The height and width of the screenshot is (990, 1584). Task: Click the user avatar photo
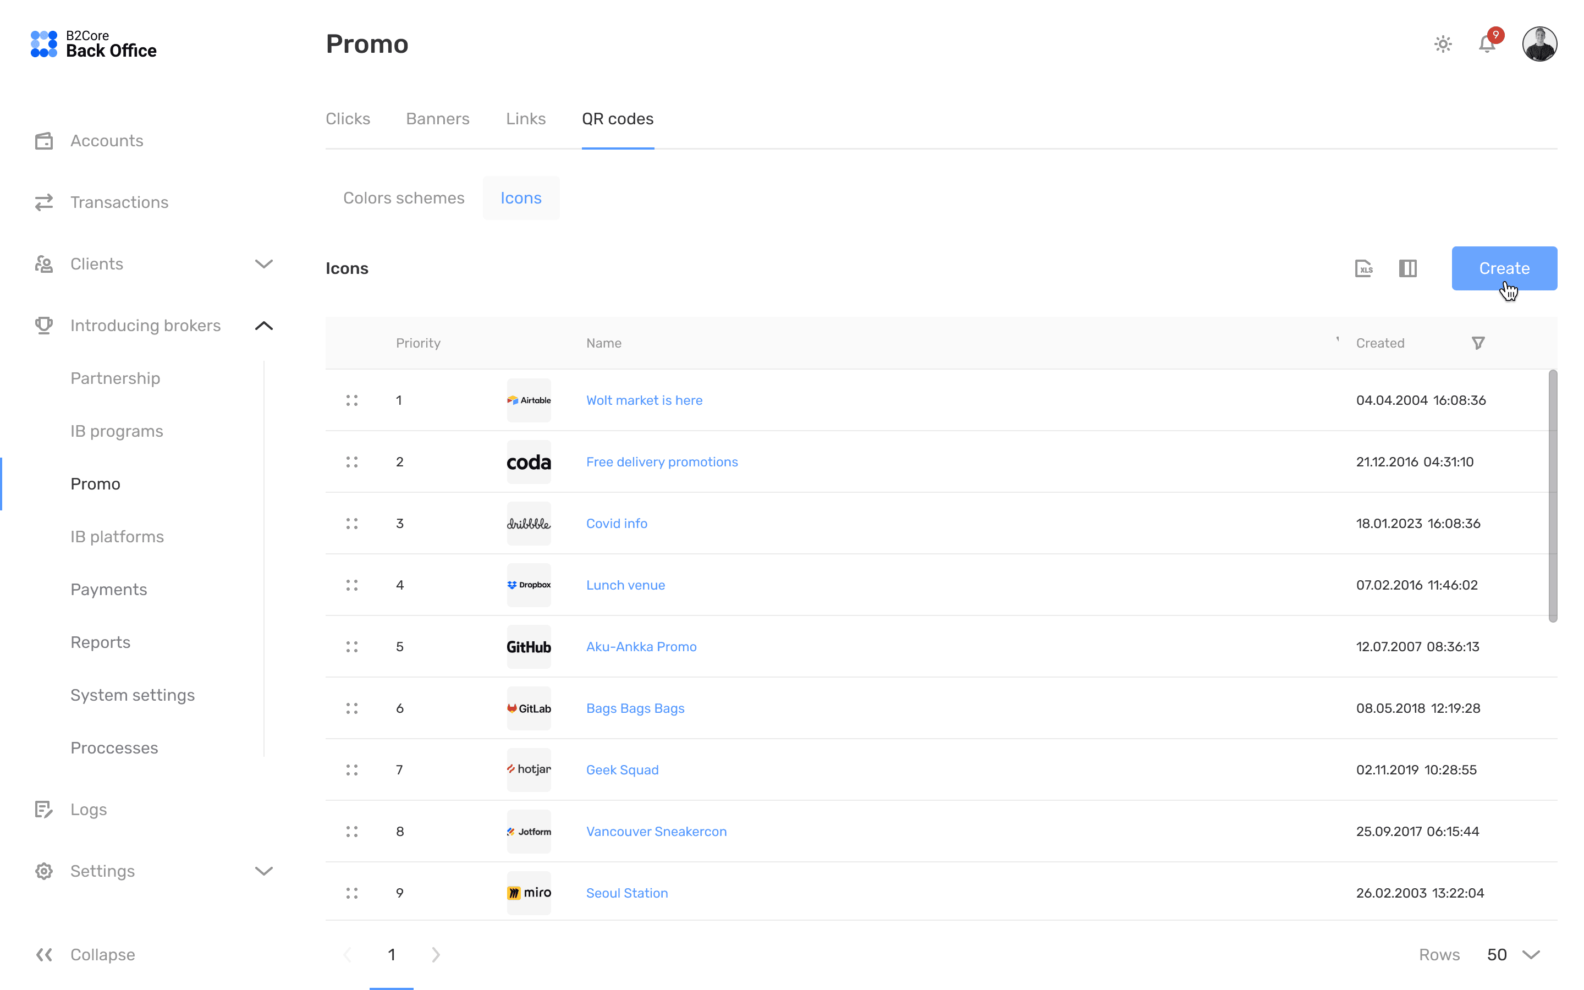[x=1539, y=44]
